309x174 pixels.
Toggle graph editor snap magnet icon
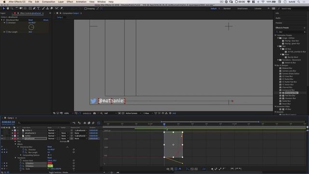click(x=180, y=169)
